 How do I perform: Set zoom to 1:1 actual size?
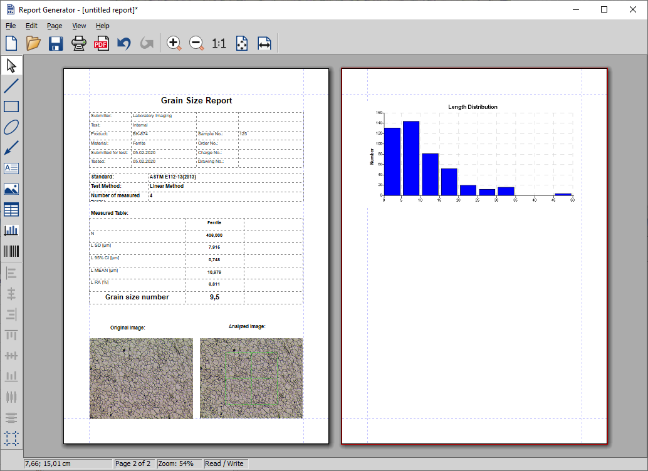(x=219, y=43)
